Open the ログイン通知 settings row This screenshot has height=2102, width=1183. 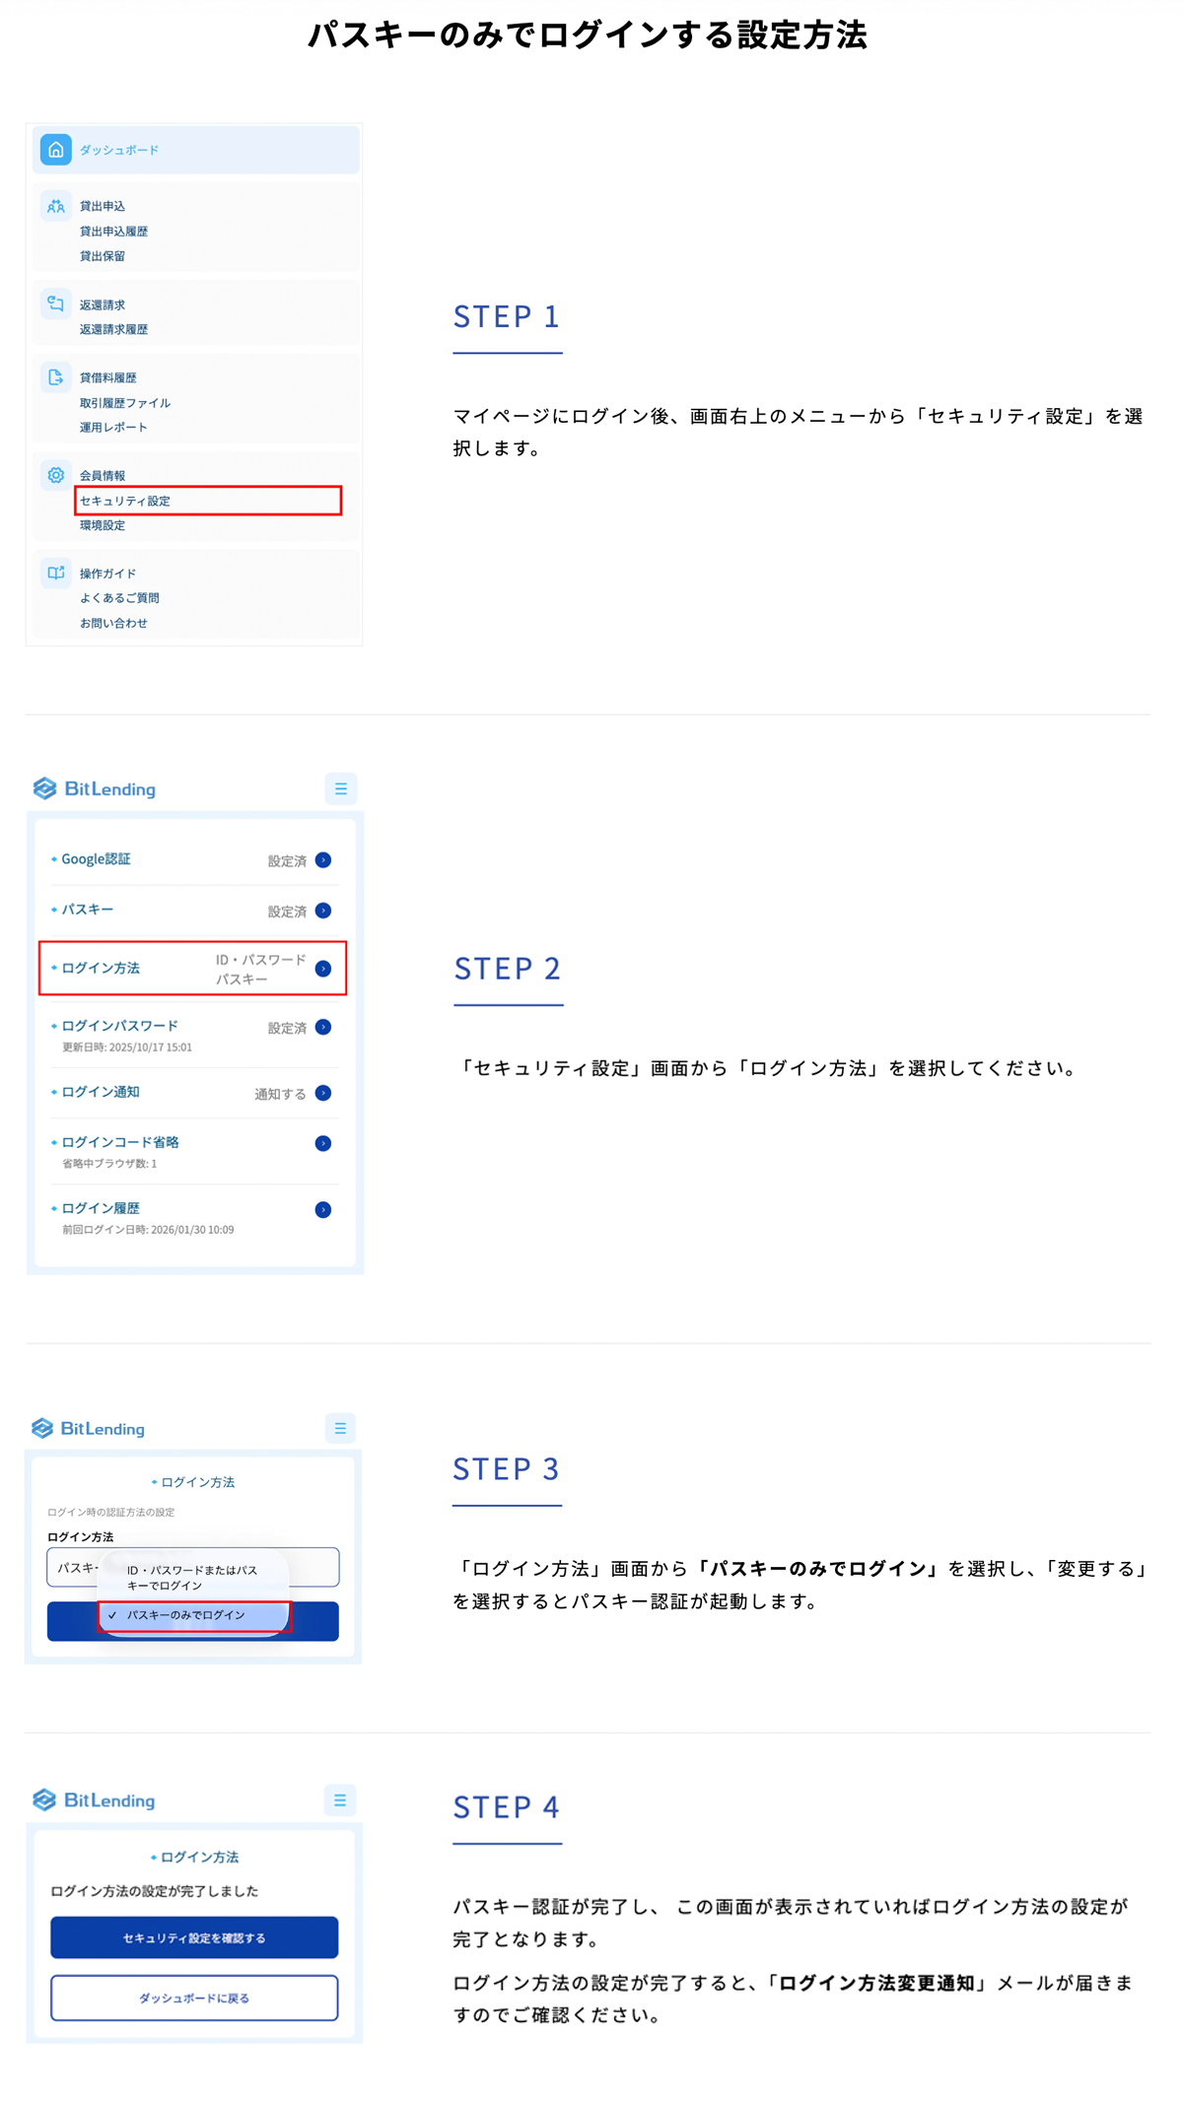point(193,1093)
